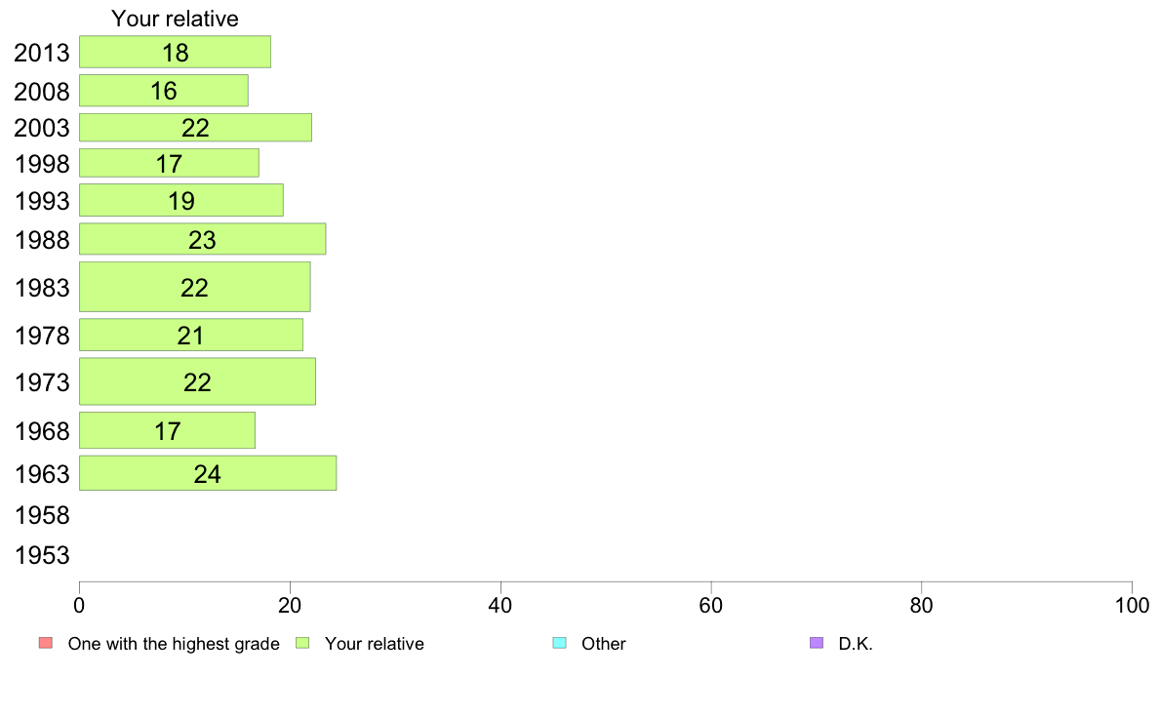Click the 1978 bar labeled 21
Image resolution: width=1159 pixels, height=718 pixels.
pyautogui.click(x=191, y=335)
